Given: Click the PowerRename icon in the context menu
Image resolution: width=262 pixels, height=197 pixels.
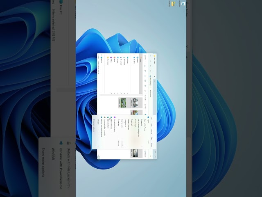Looking at the screenshot, I should (x=102, y=117).
